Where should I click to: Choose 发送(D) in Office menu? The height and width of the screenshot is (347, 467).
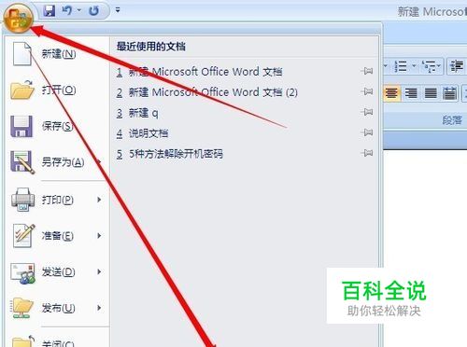[x=57, y=272]
